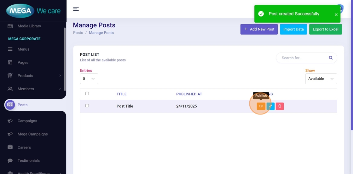This screenshot has width=353, height=174.
Task: Click the orange Publish icon for Post Title
Action: coord(261,106)
